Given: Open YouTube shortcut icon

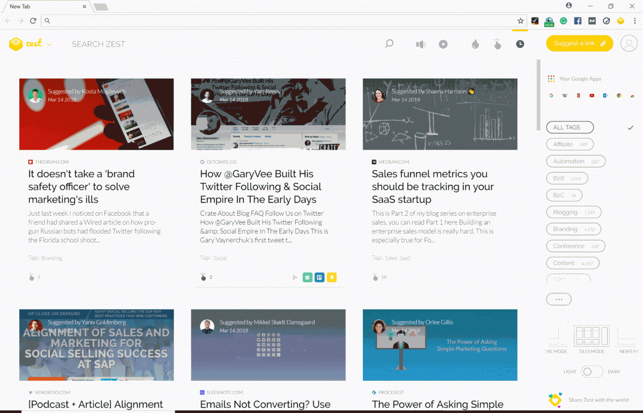Looking at the screenshot, I should [592, 95].
